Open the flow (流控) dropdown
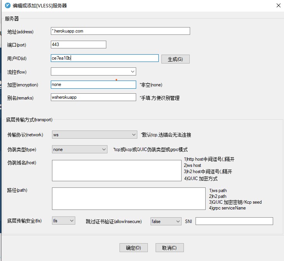The width and height of the screenshot is (284, 261). (x=93, y=72)
